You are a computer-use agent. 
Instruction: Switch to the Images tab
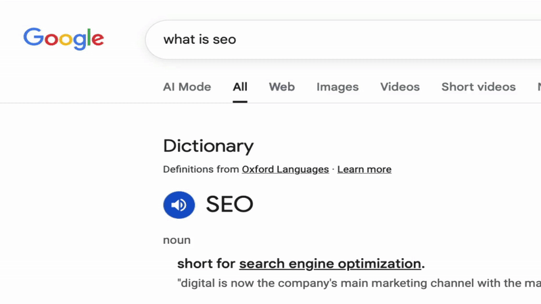pos(337,87)
